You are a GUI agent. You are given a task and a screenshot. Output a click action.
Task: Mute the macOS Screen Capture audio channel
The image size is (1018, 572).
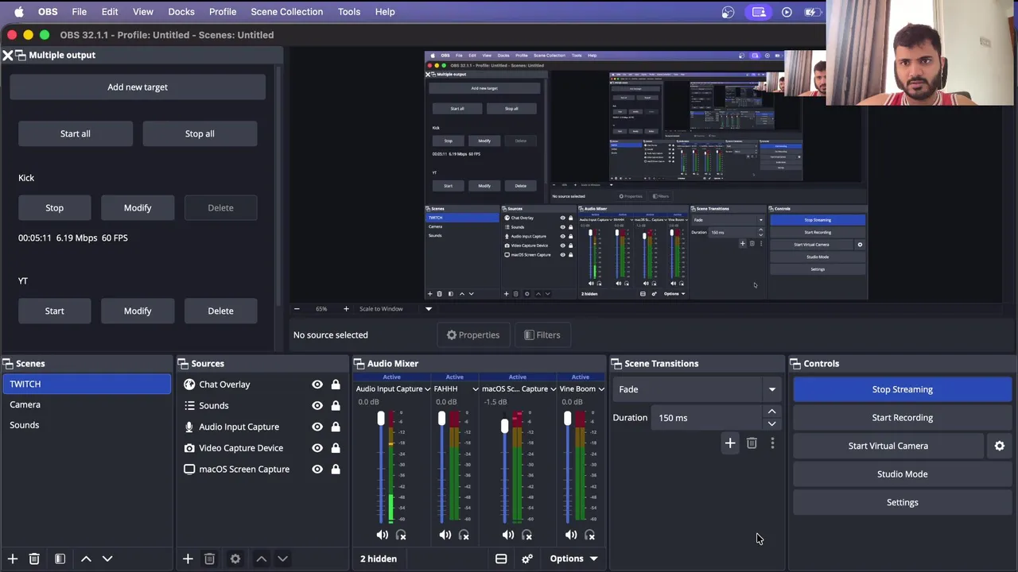click(508, 535)
